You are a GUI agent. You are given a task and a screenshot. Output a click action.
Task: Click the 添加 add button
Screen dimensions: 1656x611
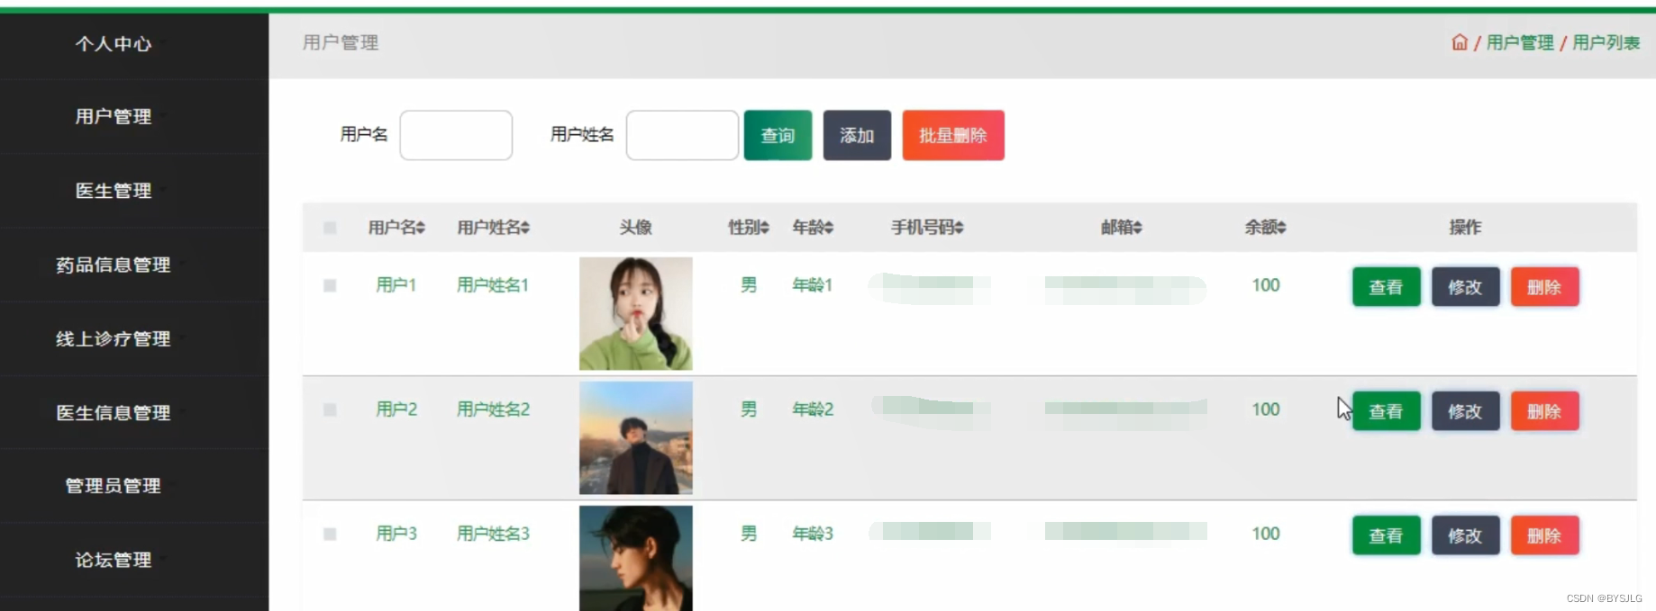[x=857, y=135]
